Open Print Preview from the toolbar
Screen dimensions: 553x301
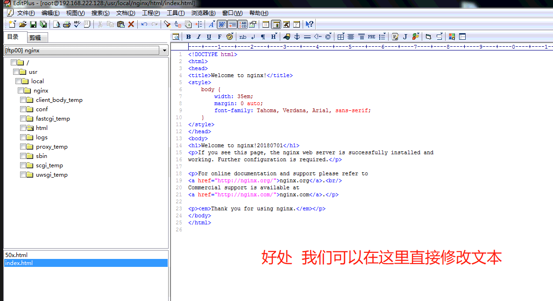[x=57, y=24]
